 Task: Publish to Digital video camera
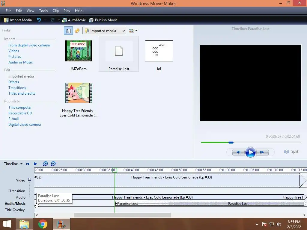click(25, 124)
